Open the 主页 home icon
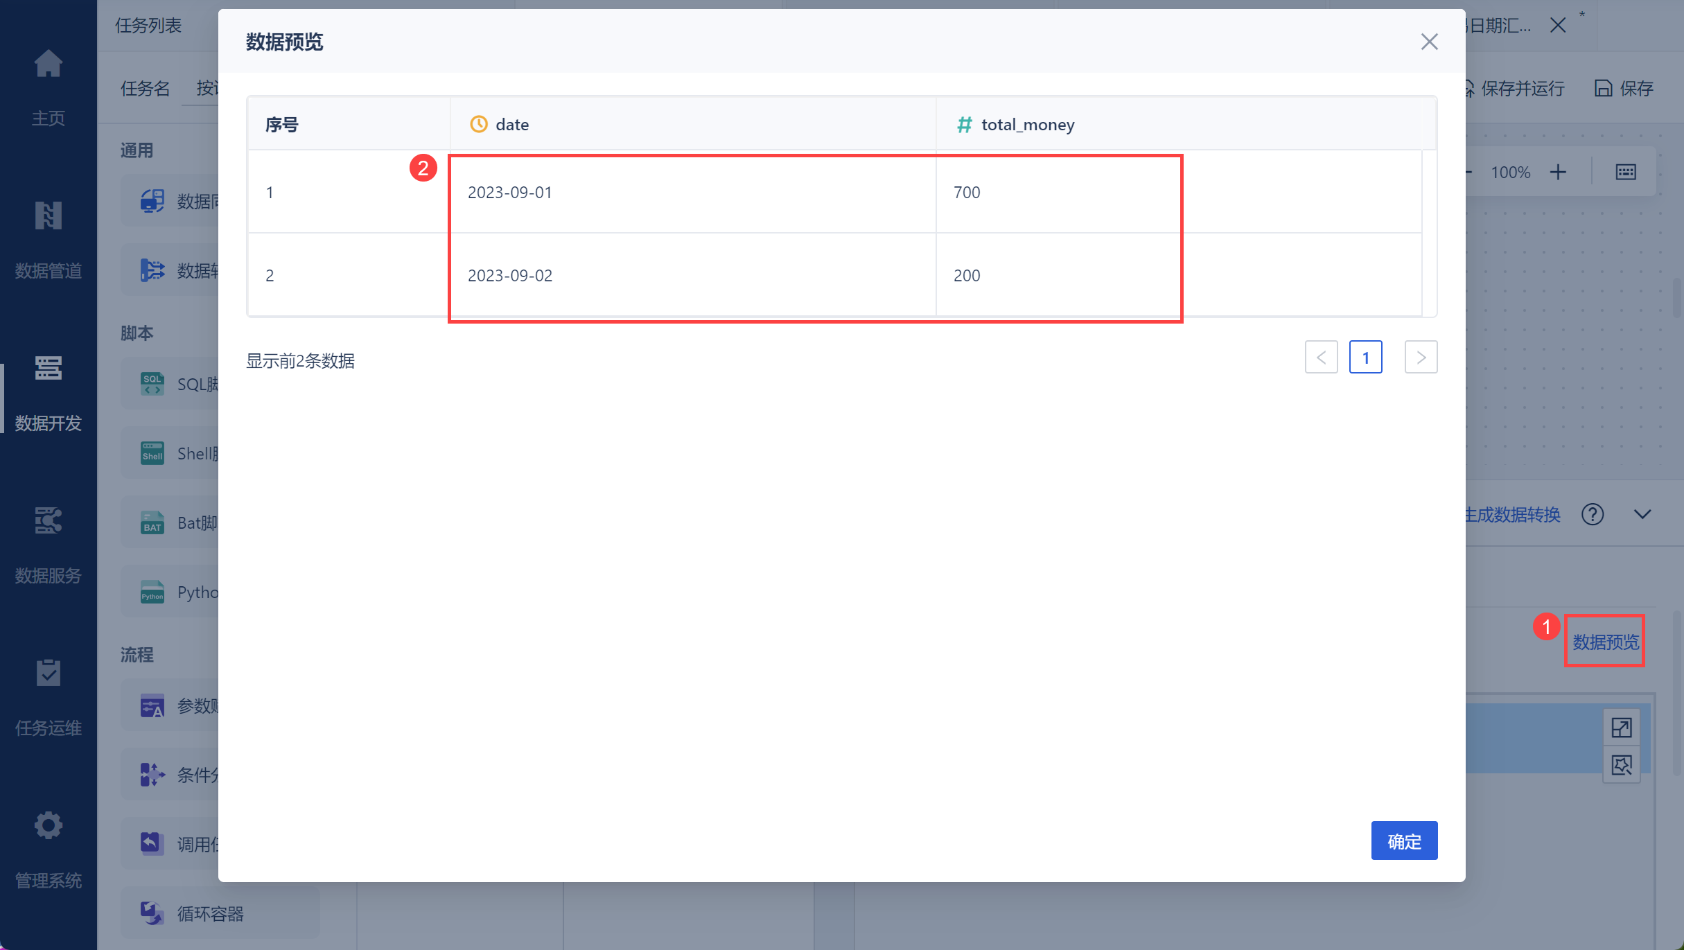Image resolution: width=1684 pixels, height=950 pixels. point(49,64)
